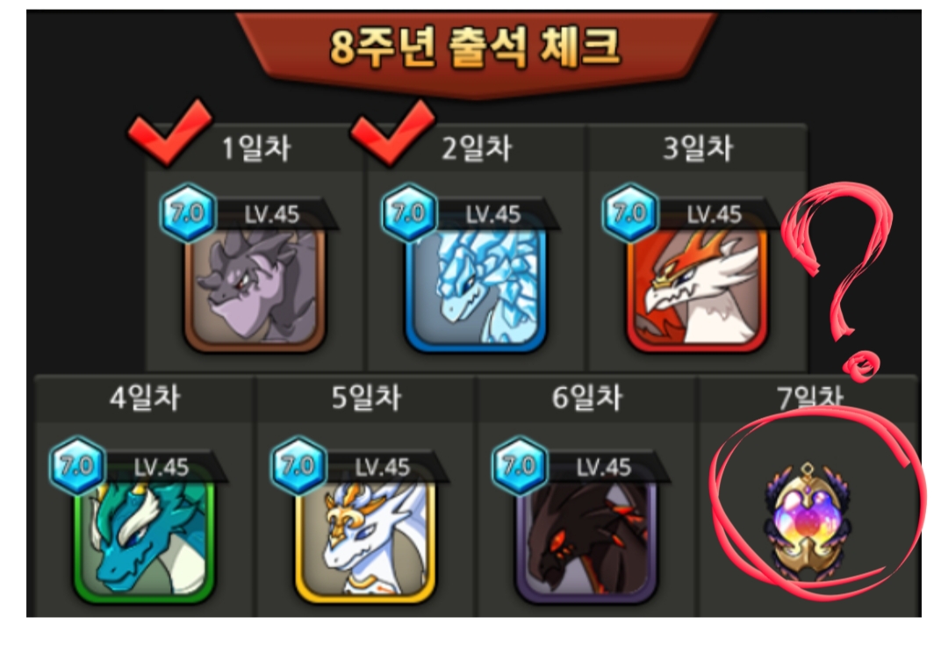The width and height of the screenshot is (948, 646).
Task: Select the 7일차 header label
Action: pyautogui.click(x=809, y=398)
